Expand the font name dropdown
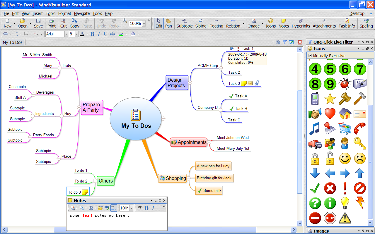Screen dimensions: 375x234 [66, 34]
